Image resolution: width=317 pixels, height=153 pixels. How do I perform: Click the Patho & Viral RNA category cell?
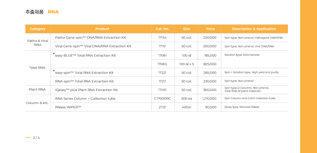[37, 43]
